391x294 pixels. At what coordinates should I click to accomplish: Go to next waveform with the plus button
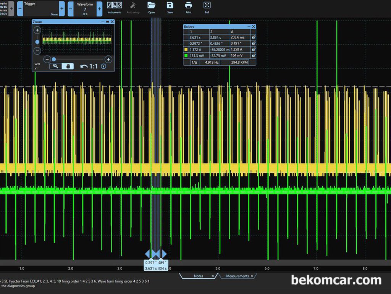[x=100, y=9]
